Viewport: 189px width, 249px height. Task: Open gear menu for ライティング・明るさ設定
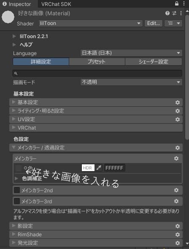point(178,111)
